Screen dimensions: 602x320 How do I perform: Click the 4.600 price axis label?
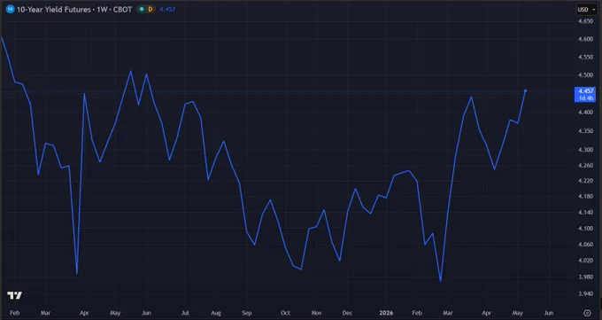tap(585, 39)
